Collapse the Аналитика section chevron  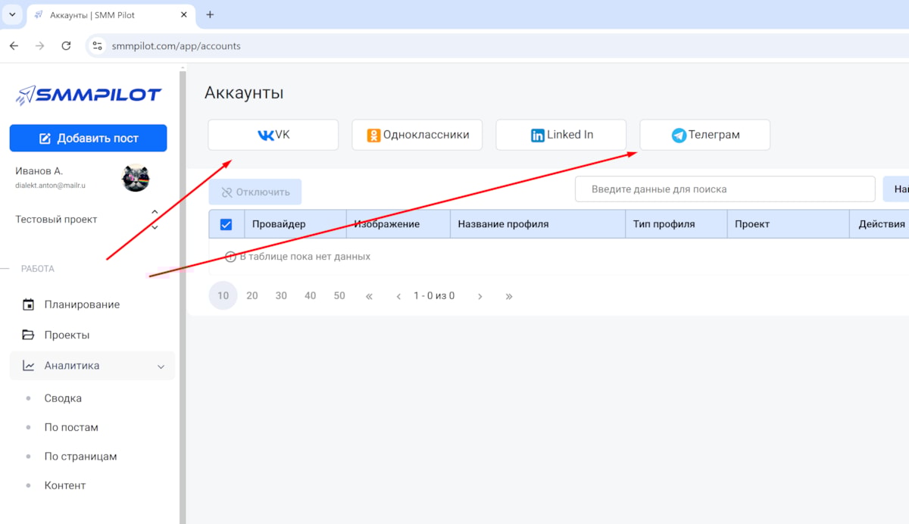coord(161,366)
